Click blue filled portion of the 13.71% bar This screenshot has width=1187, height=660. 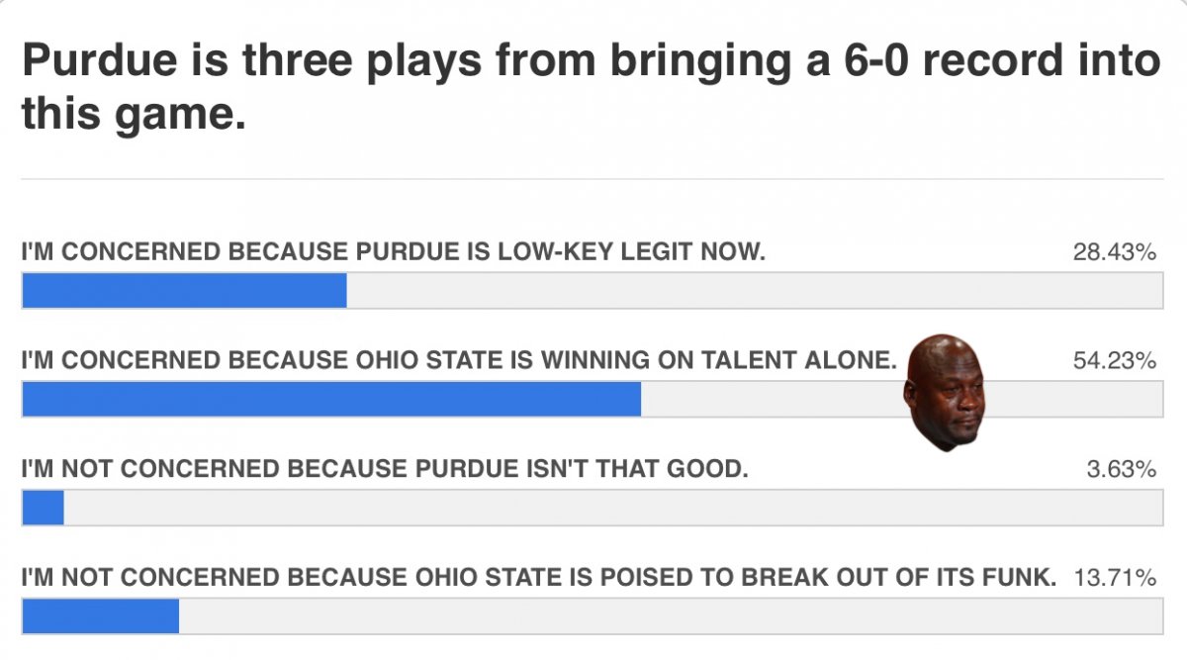(x=100, y=615)
